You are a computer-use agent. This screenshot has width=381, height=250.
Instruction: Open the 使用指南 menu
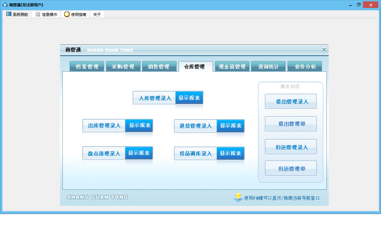[x=75, y=14]
